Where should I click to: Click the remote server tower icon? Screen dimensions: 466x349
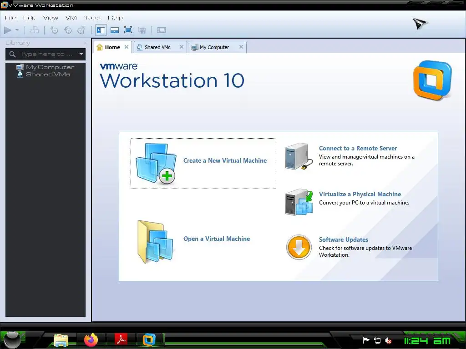(299, 156)
